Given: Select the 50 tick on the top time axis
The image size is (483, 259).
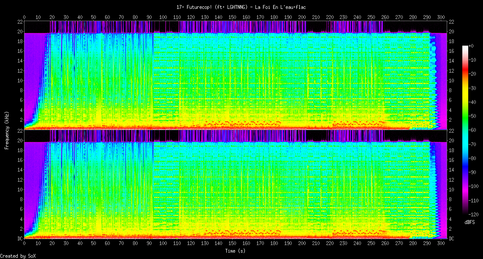Looking at the screenshot, I should tap(93, 17).
